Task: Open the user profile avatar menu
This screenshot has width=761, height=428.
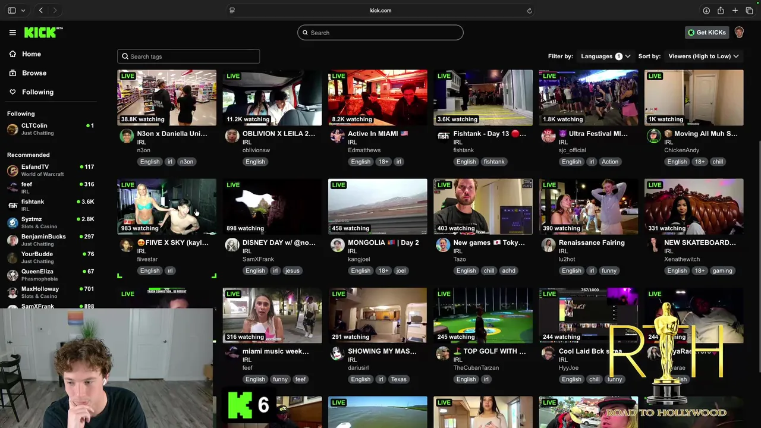Action: [739, 33]
